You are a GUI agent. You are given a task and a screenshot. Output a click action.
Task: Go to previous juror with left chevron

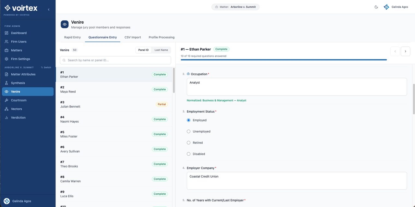pyautogui.click(x=395, y=51)
